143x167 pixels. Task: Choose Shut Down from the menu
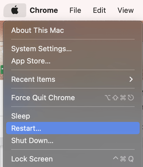[x=73, y=141]
